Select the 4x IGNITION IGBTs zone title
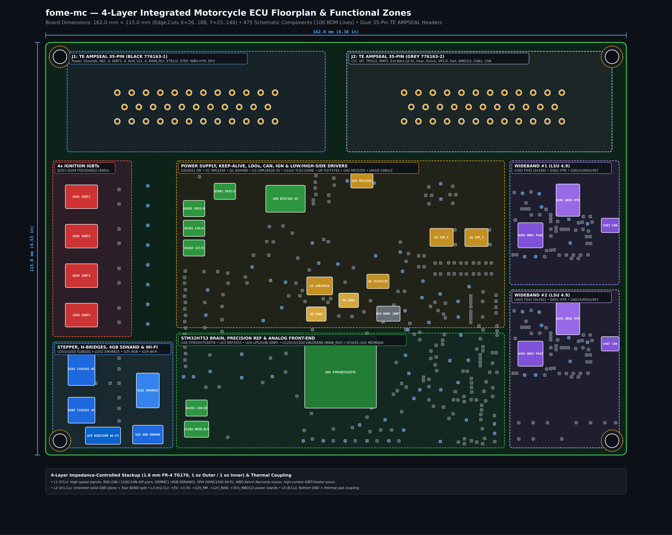The width and height of the screenshot is (672, 535). (78, 166)
